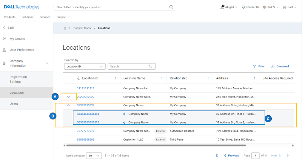
Task: Click the Contact Us headset icon
Action: pos(243,7)
